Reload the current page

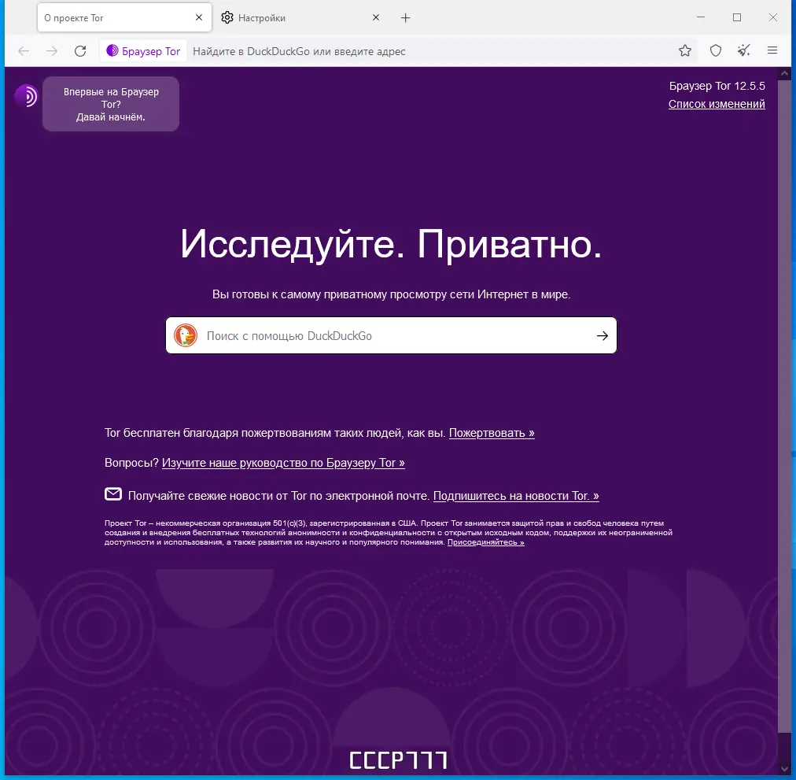point(80,51)
